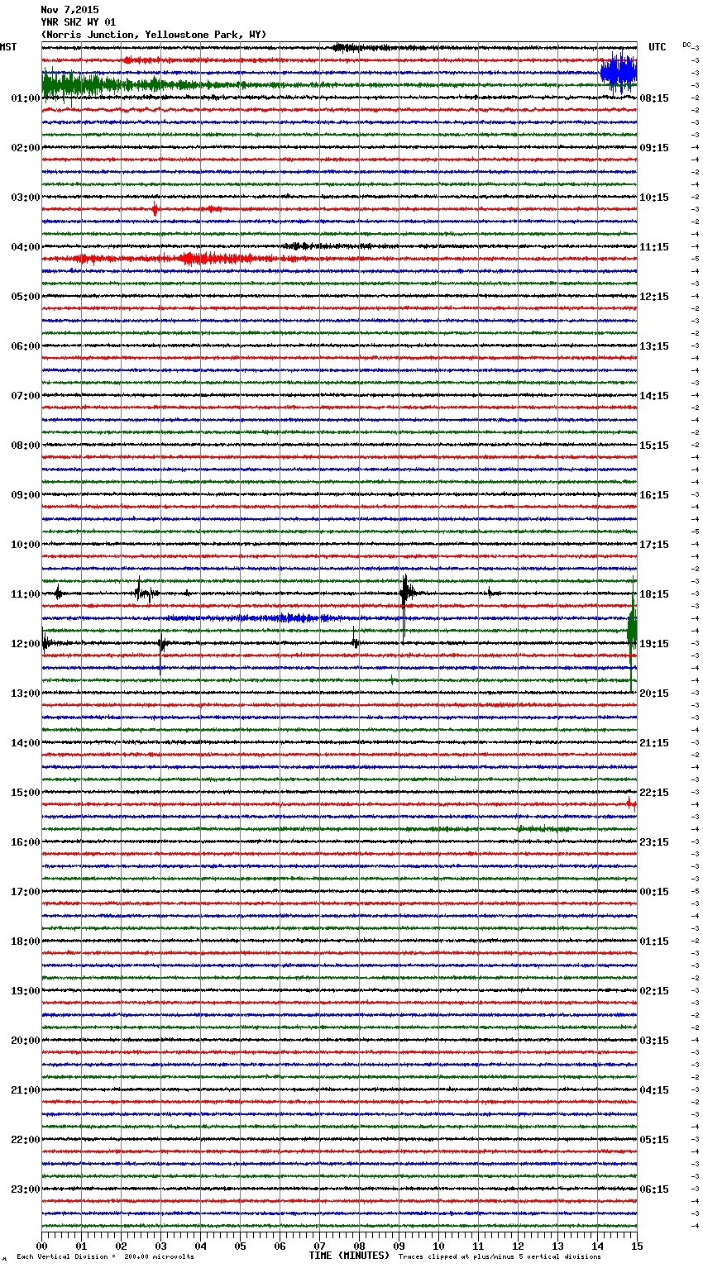Image resolution: width=703 pixels, height=1268 pixels.
Task: Click the 22:15 UTC time label
Action: click(x=654, y=793)
